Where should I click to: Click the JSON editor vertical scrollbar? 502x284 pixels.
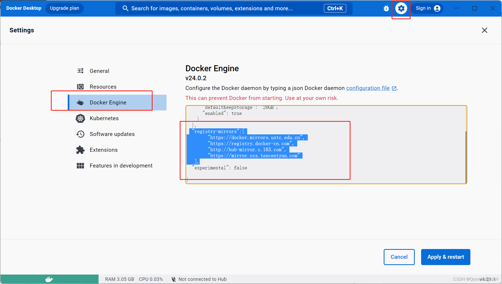[x=466, y=157]
